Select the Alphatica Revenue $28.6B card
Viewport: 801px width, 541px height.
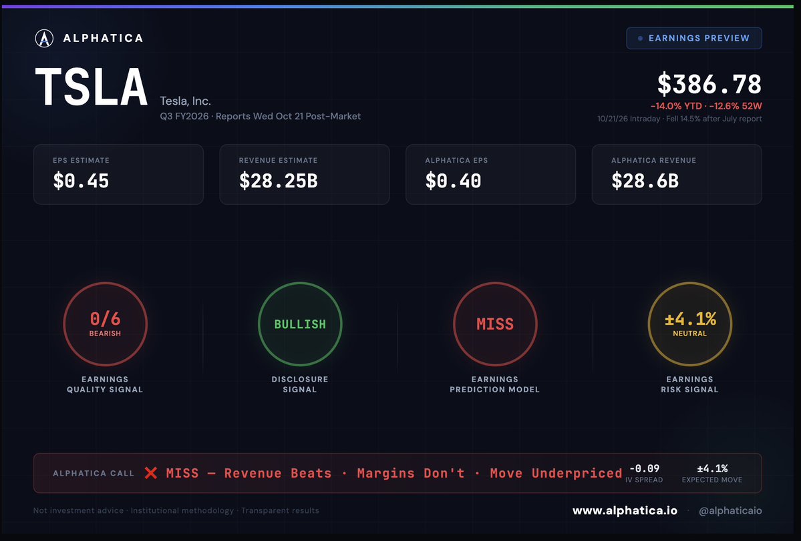click(677, 174)
